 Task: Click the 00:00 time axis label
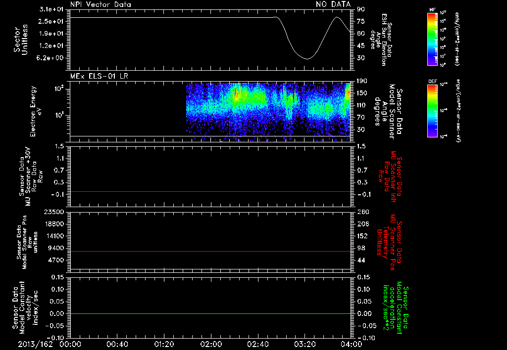70,344
